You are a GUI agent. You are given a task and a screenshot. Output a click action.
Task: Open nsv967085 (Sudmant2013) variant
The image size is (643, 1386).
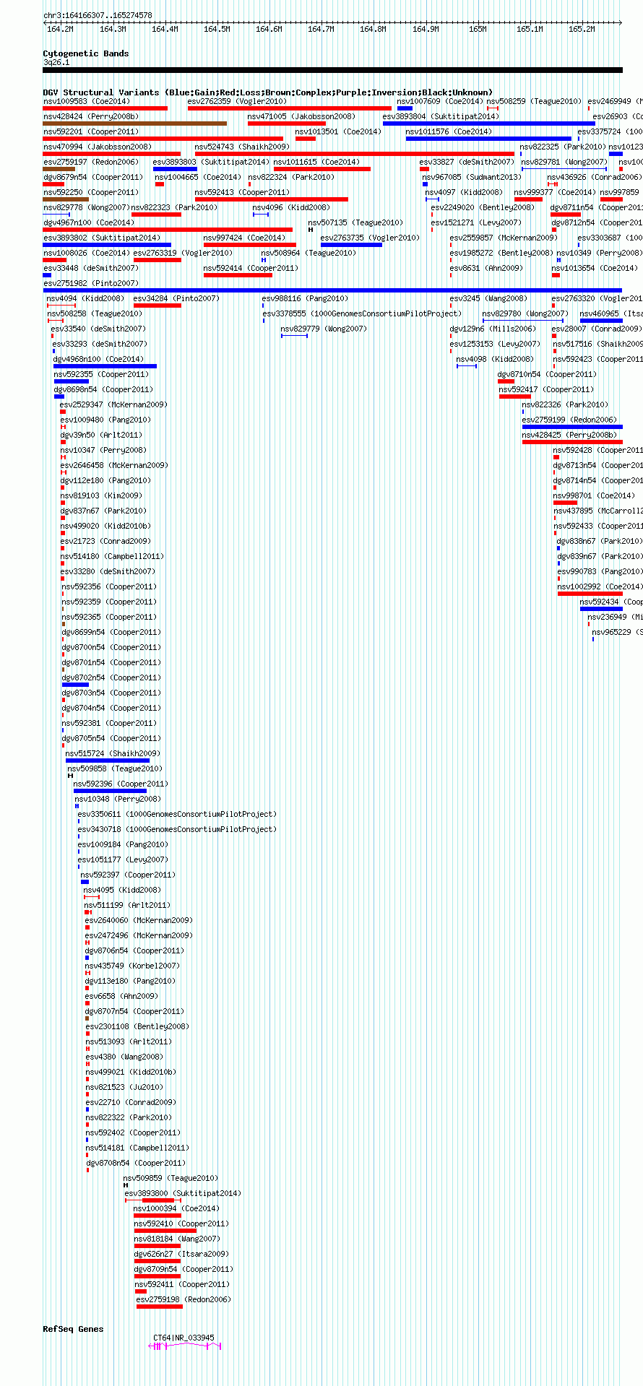[x=472, y=177]
